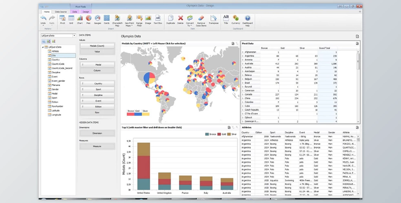The width and height of the screenshot is (401, 203).
Task: Expand the China row in Pivot Data
Action: point(243,98)
